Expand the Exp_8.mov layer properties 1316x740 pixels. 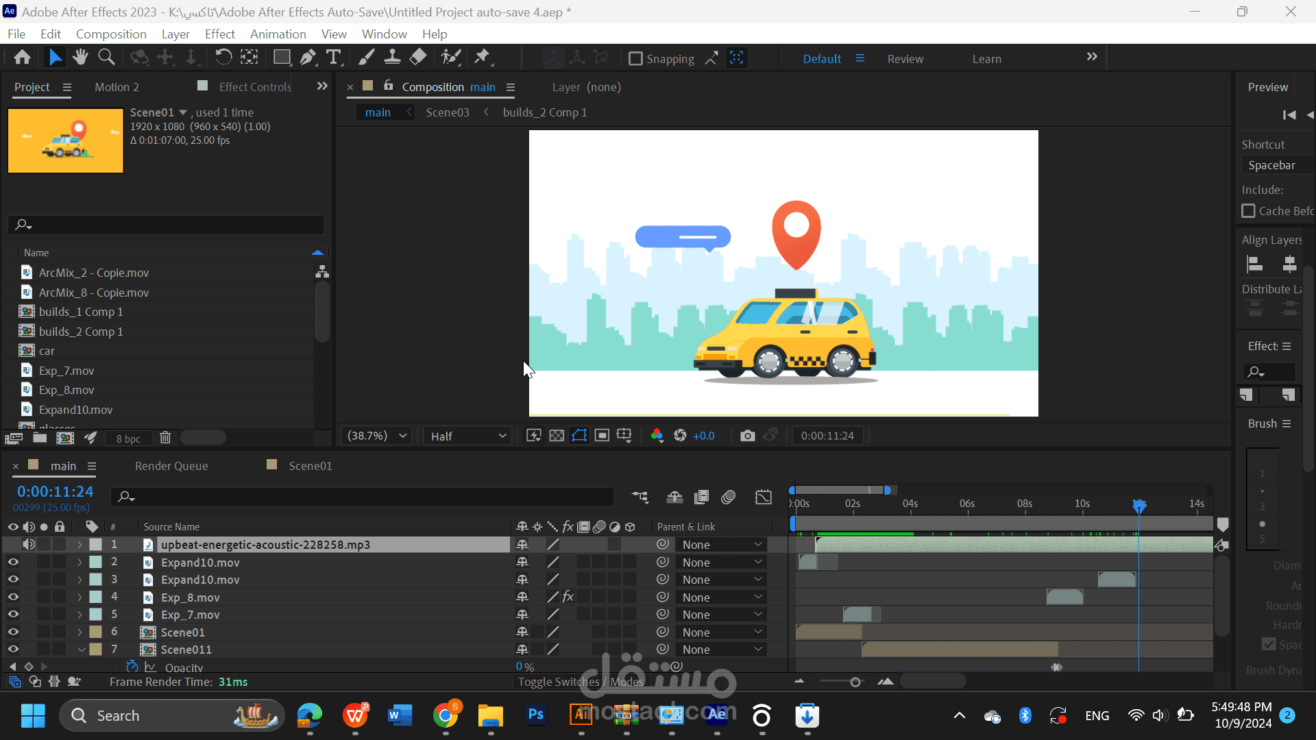[80, 597]
